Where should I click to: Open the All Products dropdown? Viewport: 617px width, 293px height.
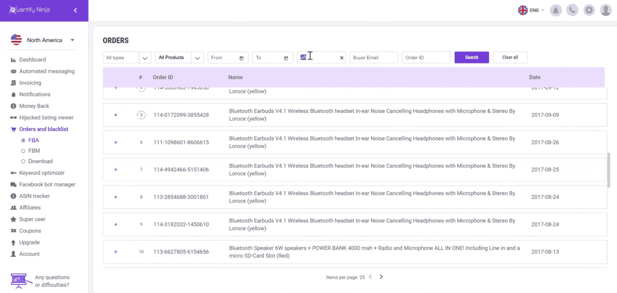pyautogui.click(x=179, y=58)
